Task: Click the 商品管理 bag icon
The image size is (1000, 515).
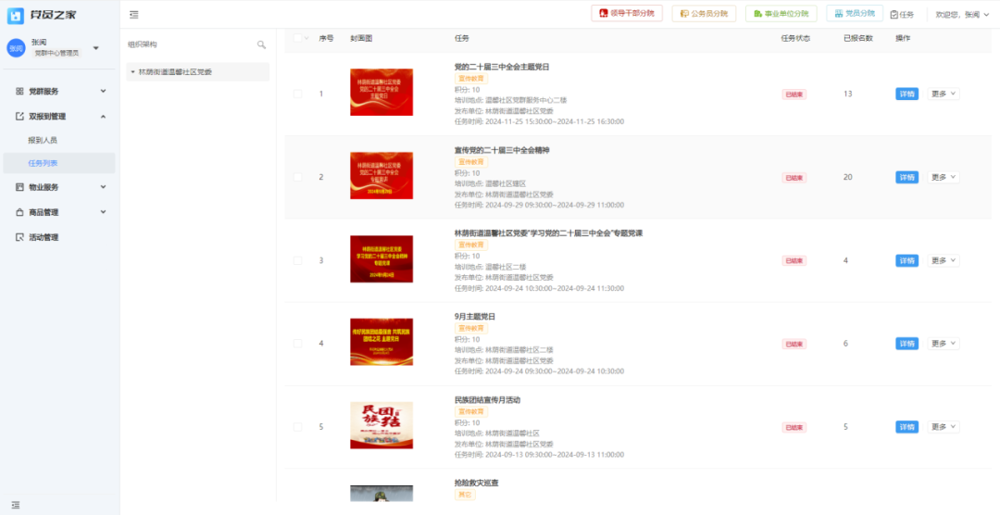Action: click(19, 212)
